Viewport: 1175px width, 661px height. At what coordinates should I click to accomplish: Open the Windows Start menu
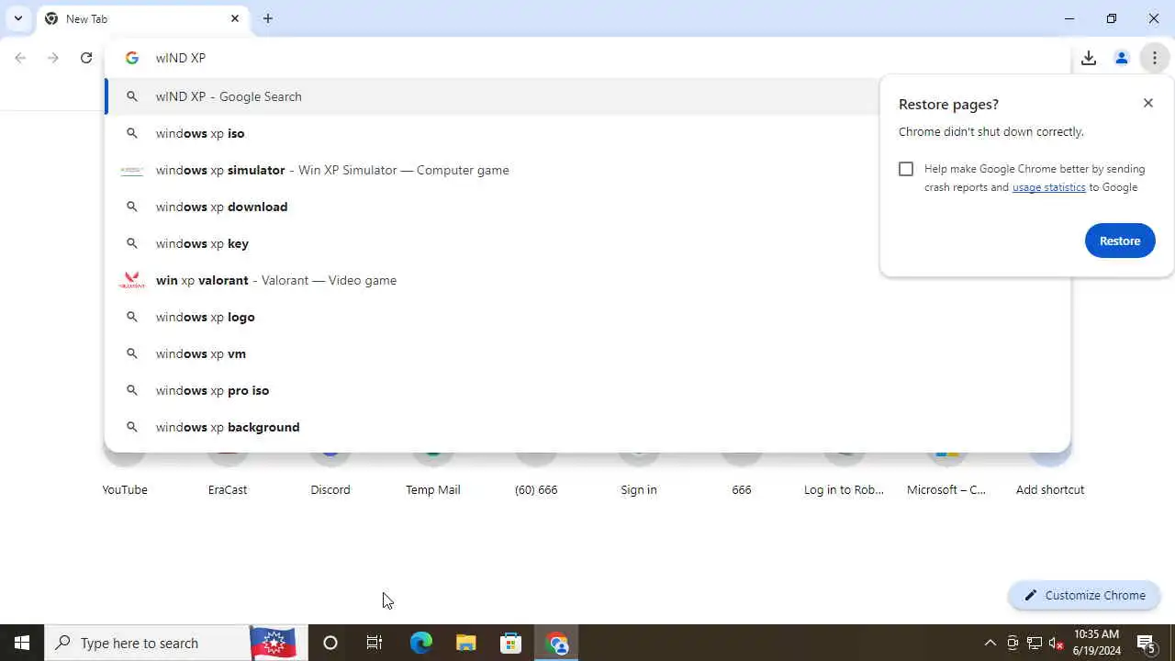click(22, 643)
